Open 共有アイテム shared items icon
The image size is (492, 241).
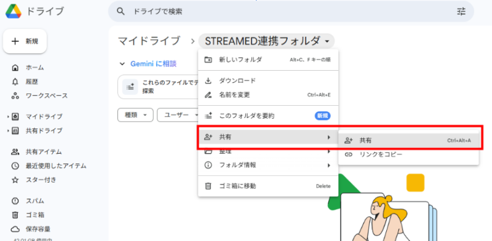[15, 152]
